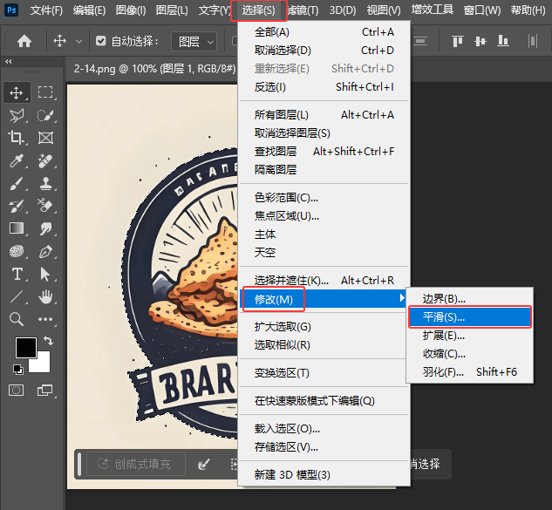Align top edges icon in options bar
Image resolution: width=552 pixels, height=510 pixels.
point(458,42)
